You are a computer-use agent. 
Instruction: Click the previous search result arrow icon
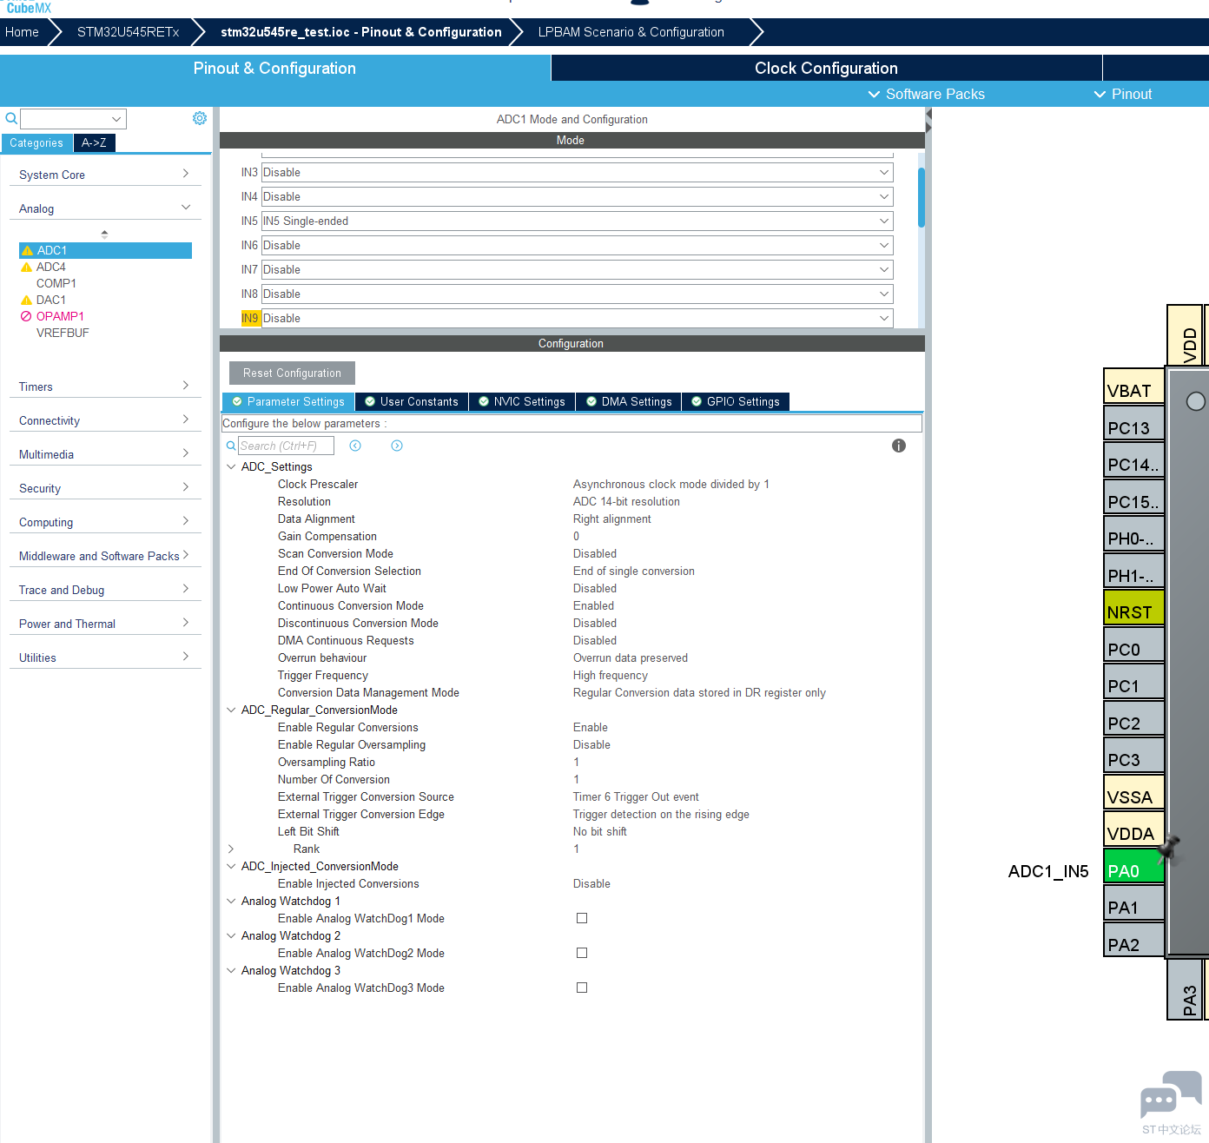pos(355,446)
